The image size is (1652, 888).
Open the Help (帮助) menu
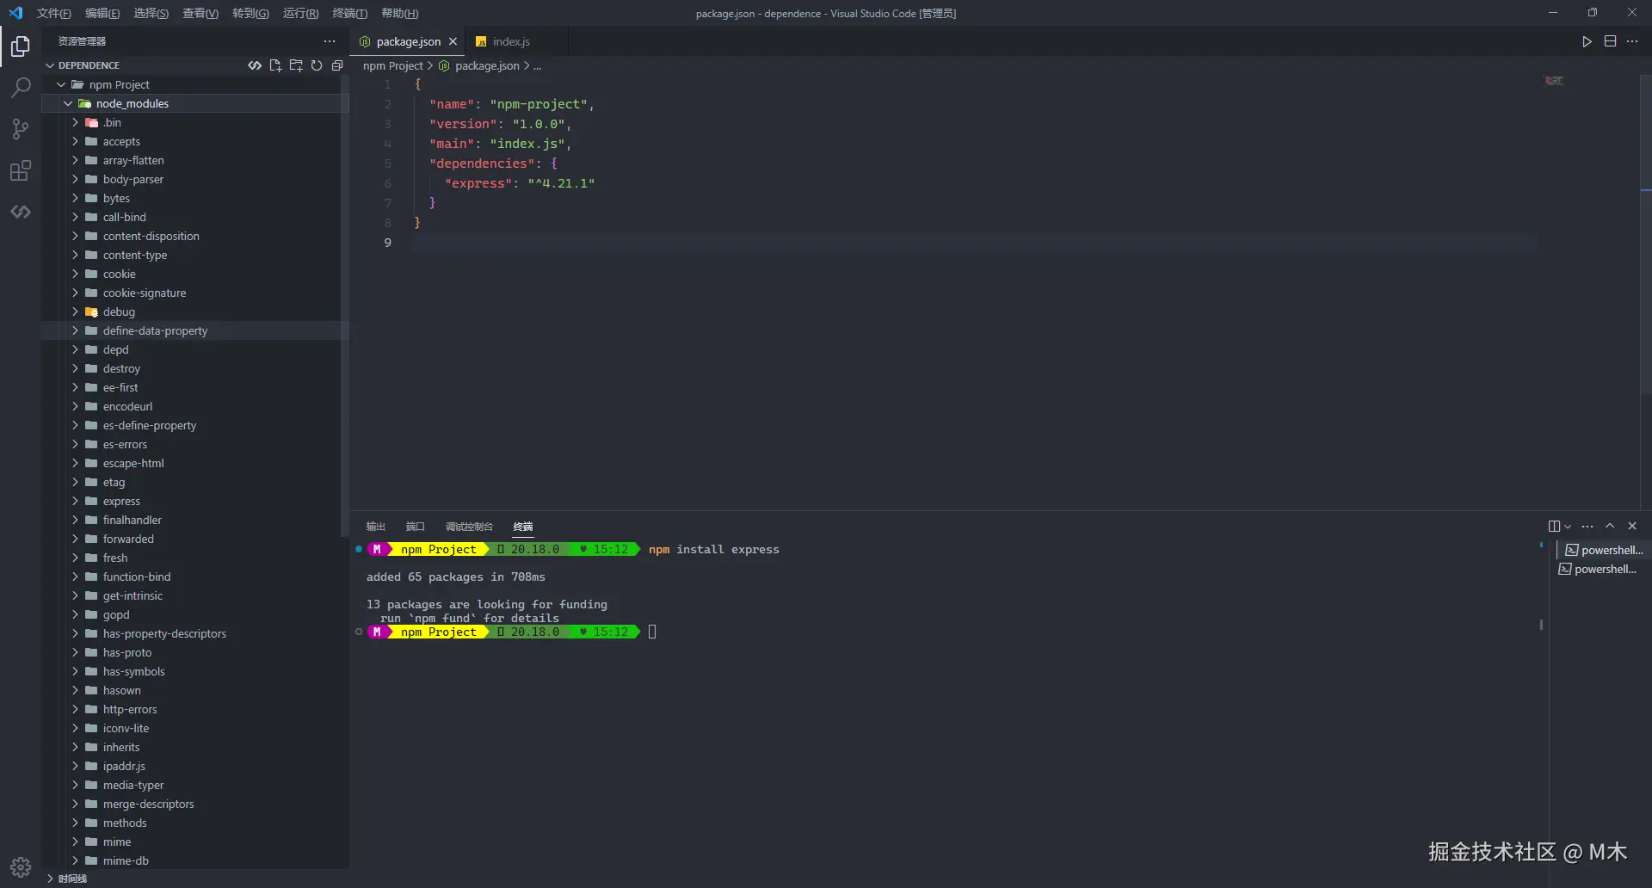[399, 13]
